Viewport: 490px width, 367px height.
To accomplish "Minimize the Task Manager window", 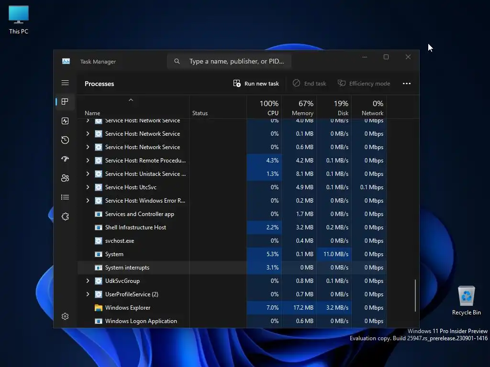I will coord(365,57).
